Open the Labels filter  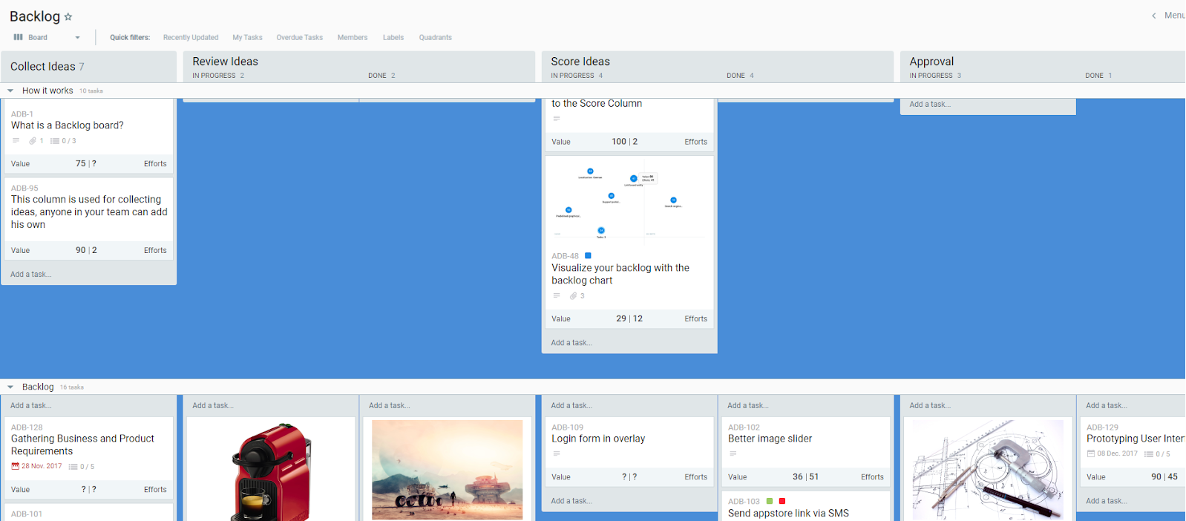pos(393,38)
